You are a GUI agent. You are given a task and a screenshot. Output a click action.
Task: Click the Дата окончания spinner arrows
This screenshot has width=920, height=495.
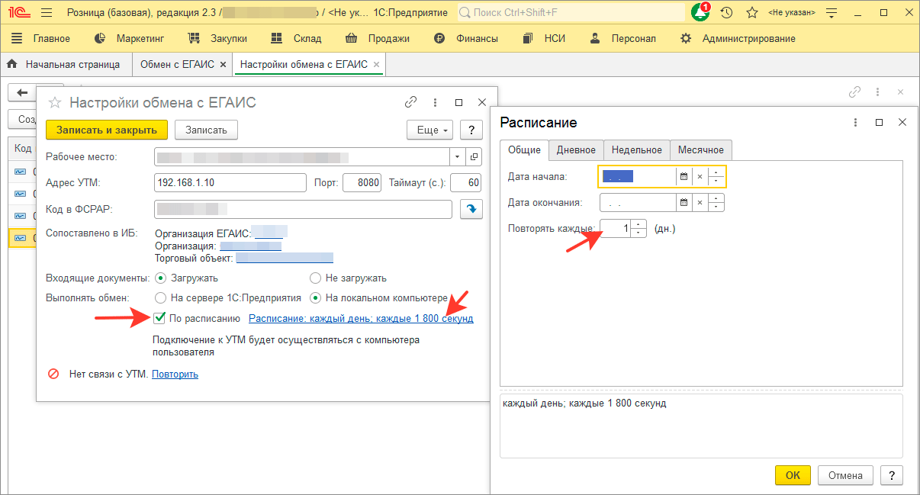click(x=716, y=203)
